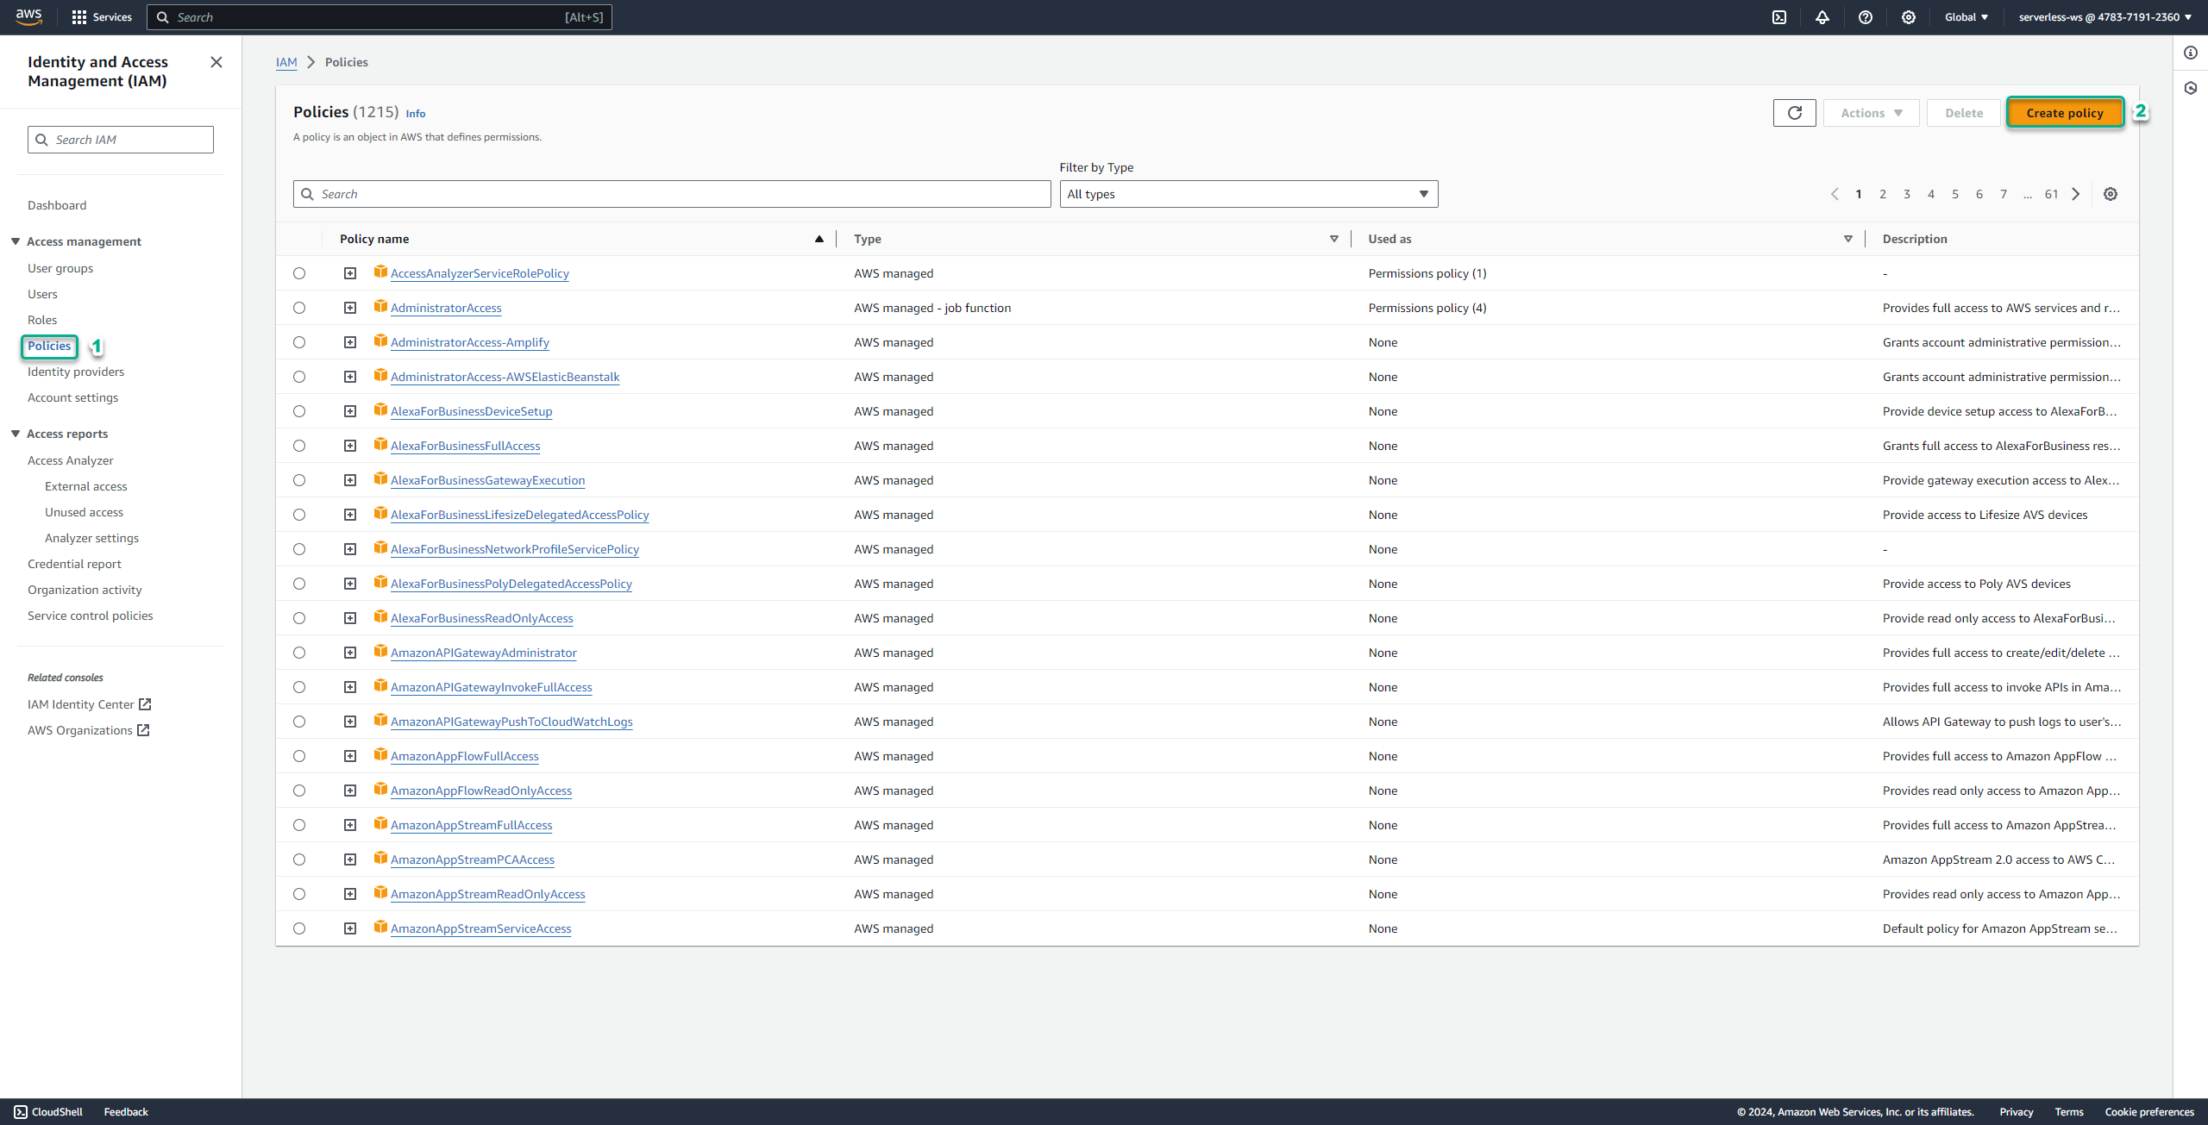The width and height of the screenshot is (2208, 1125).
Task: Click the help question mark icon
Action: click(1865, 17)
